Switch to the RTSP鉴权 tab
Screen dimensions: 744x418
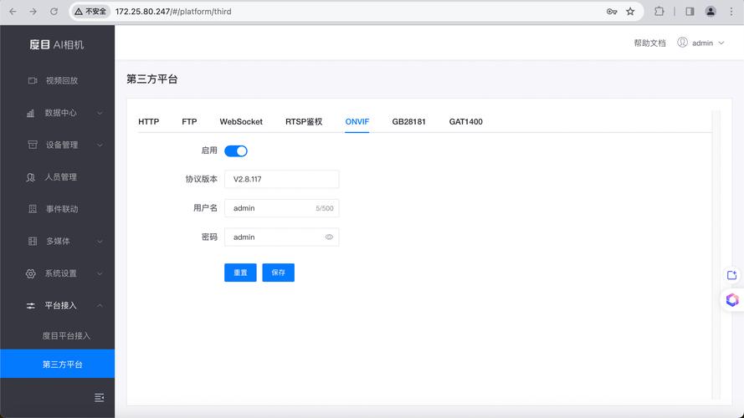[x=304, y=122]
